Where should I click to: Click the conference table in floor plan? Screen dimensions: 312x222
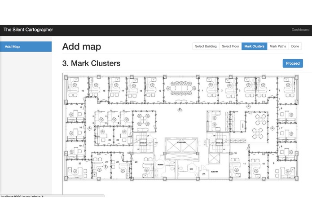pyautogui.click(x=181, y=88)
